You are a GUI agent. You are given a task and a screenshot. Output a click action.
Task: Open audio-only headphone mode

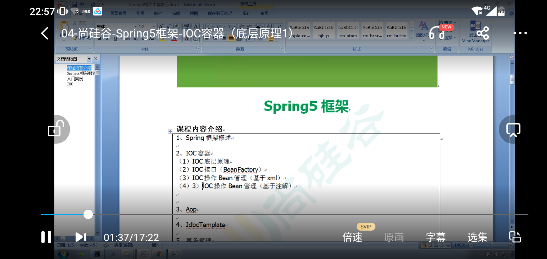(x=437, y=33)
